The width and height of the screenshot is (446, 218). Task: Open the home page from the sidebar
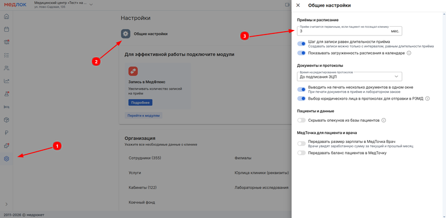point(6,17)
